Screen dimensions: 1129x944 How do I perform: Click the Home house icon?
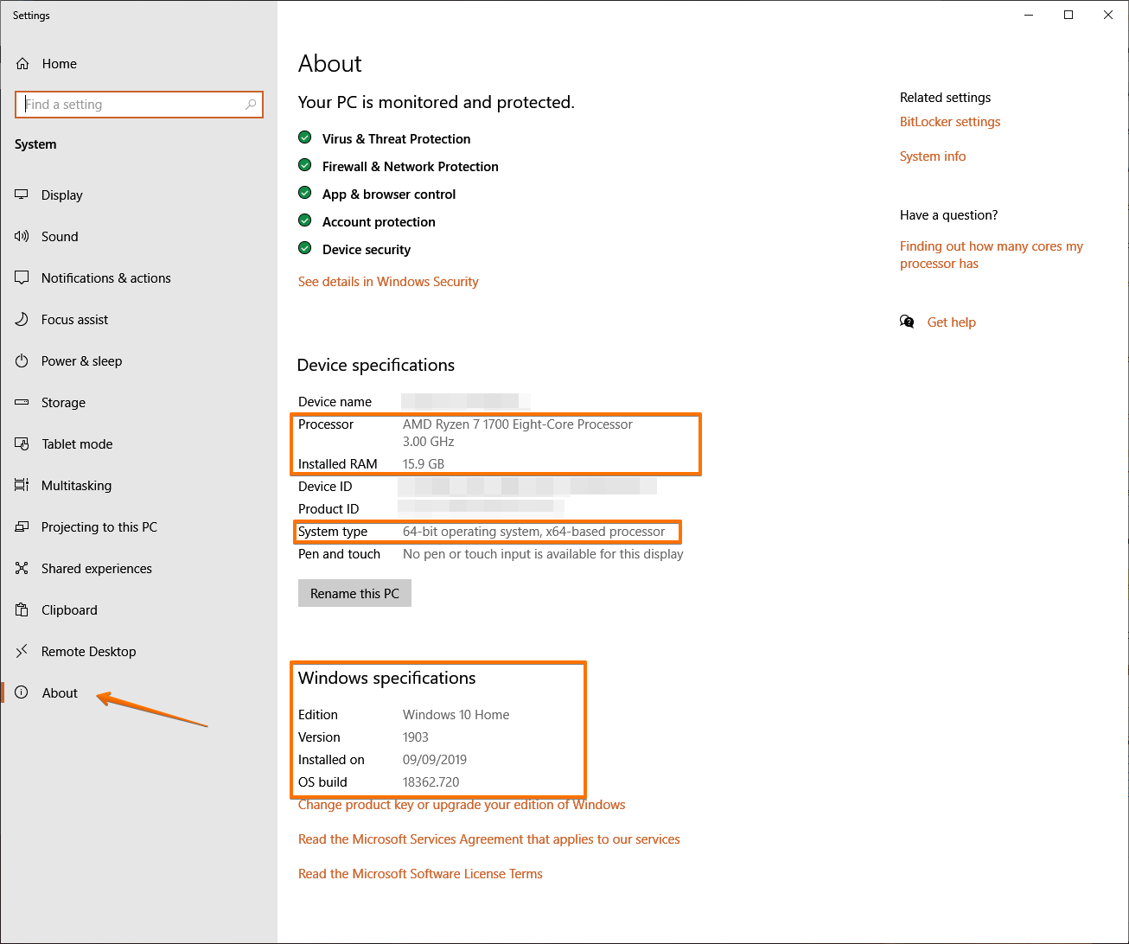click(22, 64)
